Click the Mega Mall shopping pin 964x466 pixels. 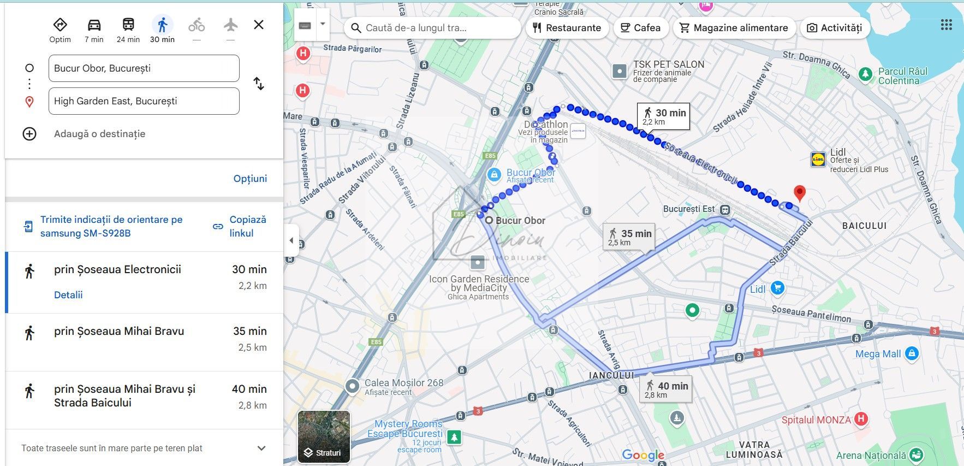click(x=912, y=353)
